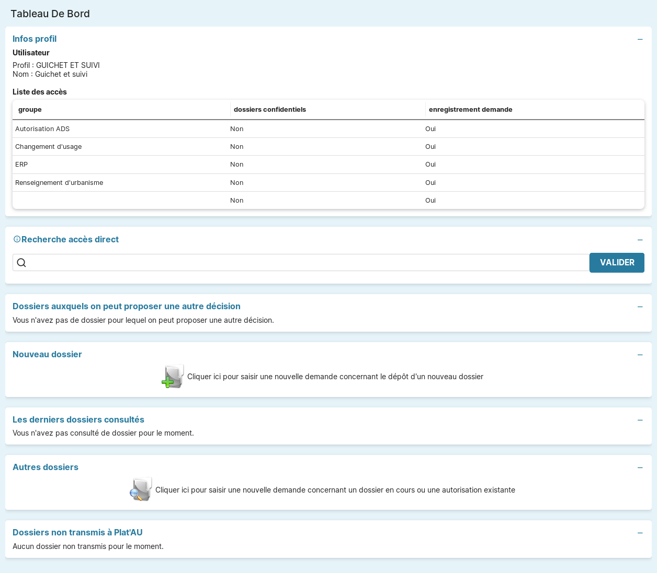
Task: Click the magnifier icon in search field
Action: point(21,263)
